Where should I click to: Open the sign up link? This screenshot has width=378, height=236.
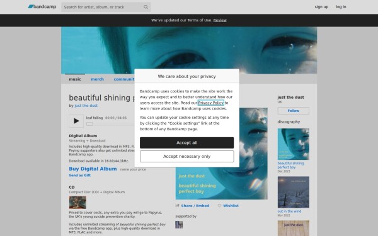tap(321, 7)
